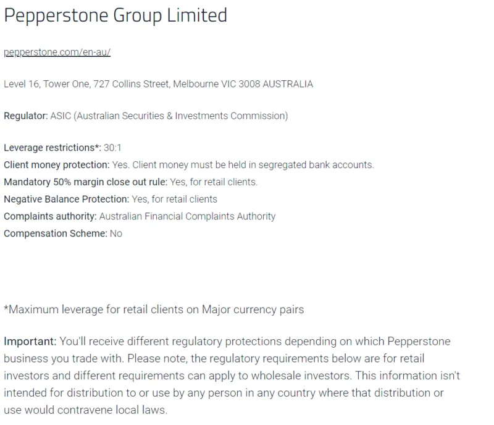The width and height of the screenshot is (494, 425).
Task: Click the Client money protection label
Action: (x=57, y=165)
